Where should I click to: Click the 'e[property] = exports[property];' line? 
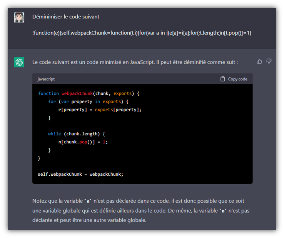point(100,110)
